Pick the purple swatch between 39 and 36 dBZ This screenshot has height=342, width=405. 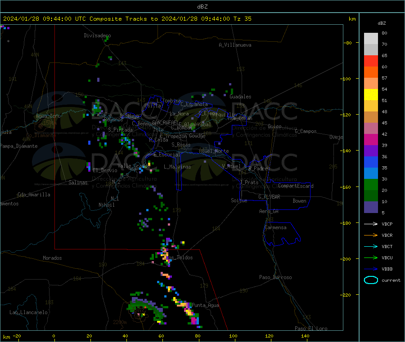371,151
